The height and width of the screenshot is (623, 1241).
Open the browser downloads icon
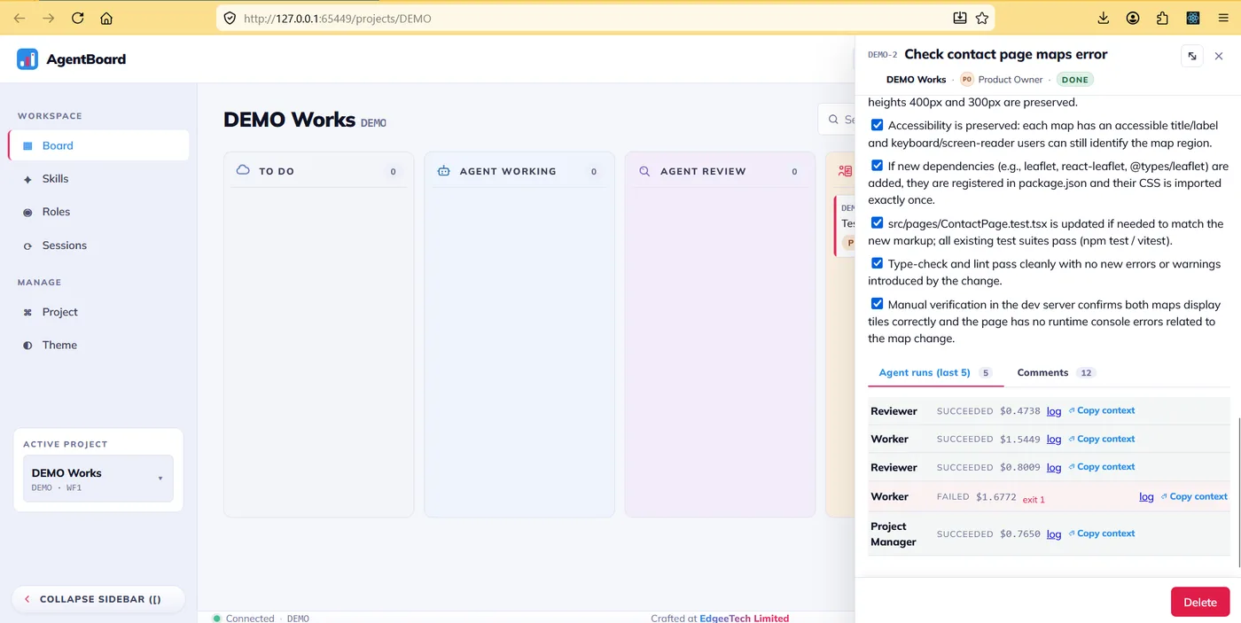pyautogui.click(x=1104, y=18)
